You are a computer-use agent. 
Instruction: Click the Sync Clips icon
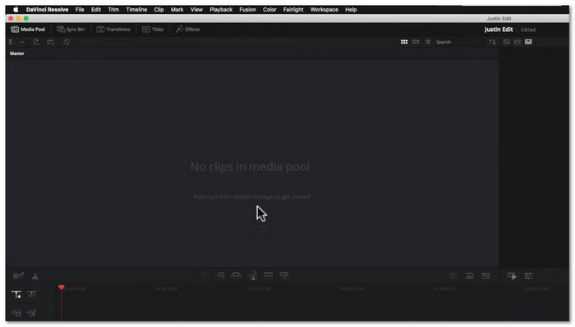67,42
